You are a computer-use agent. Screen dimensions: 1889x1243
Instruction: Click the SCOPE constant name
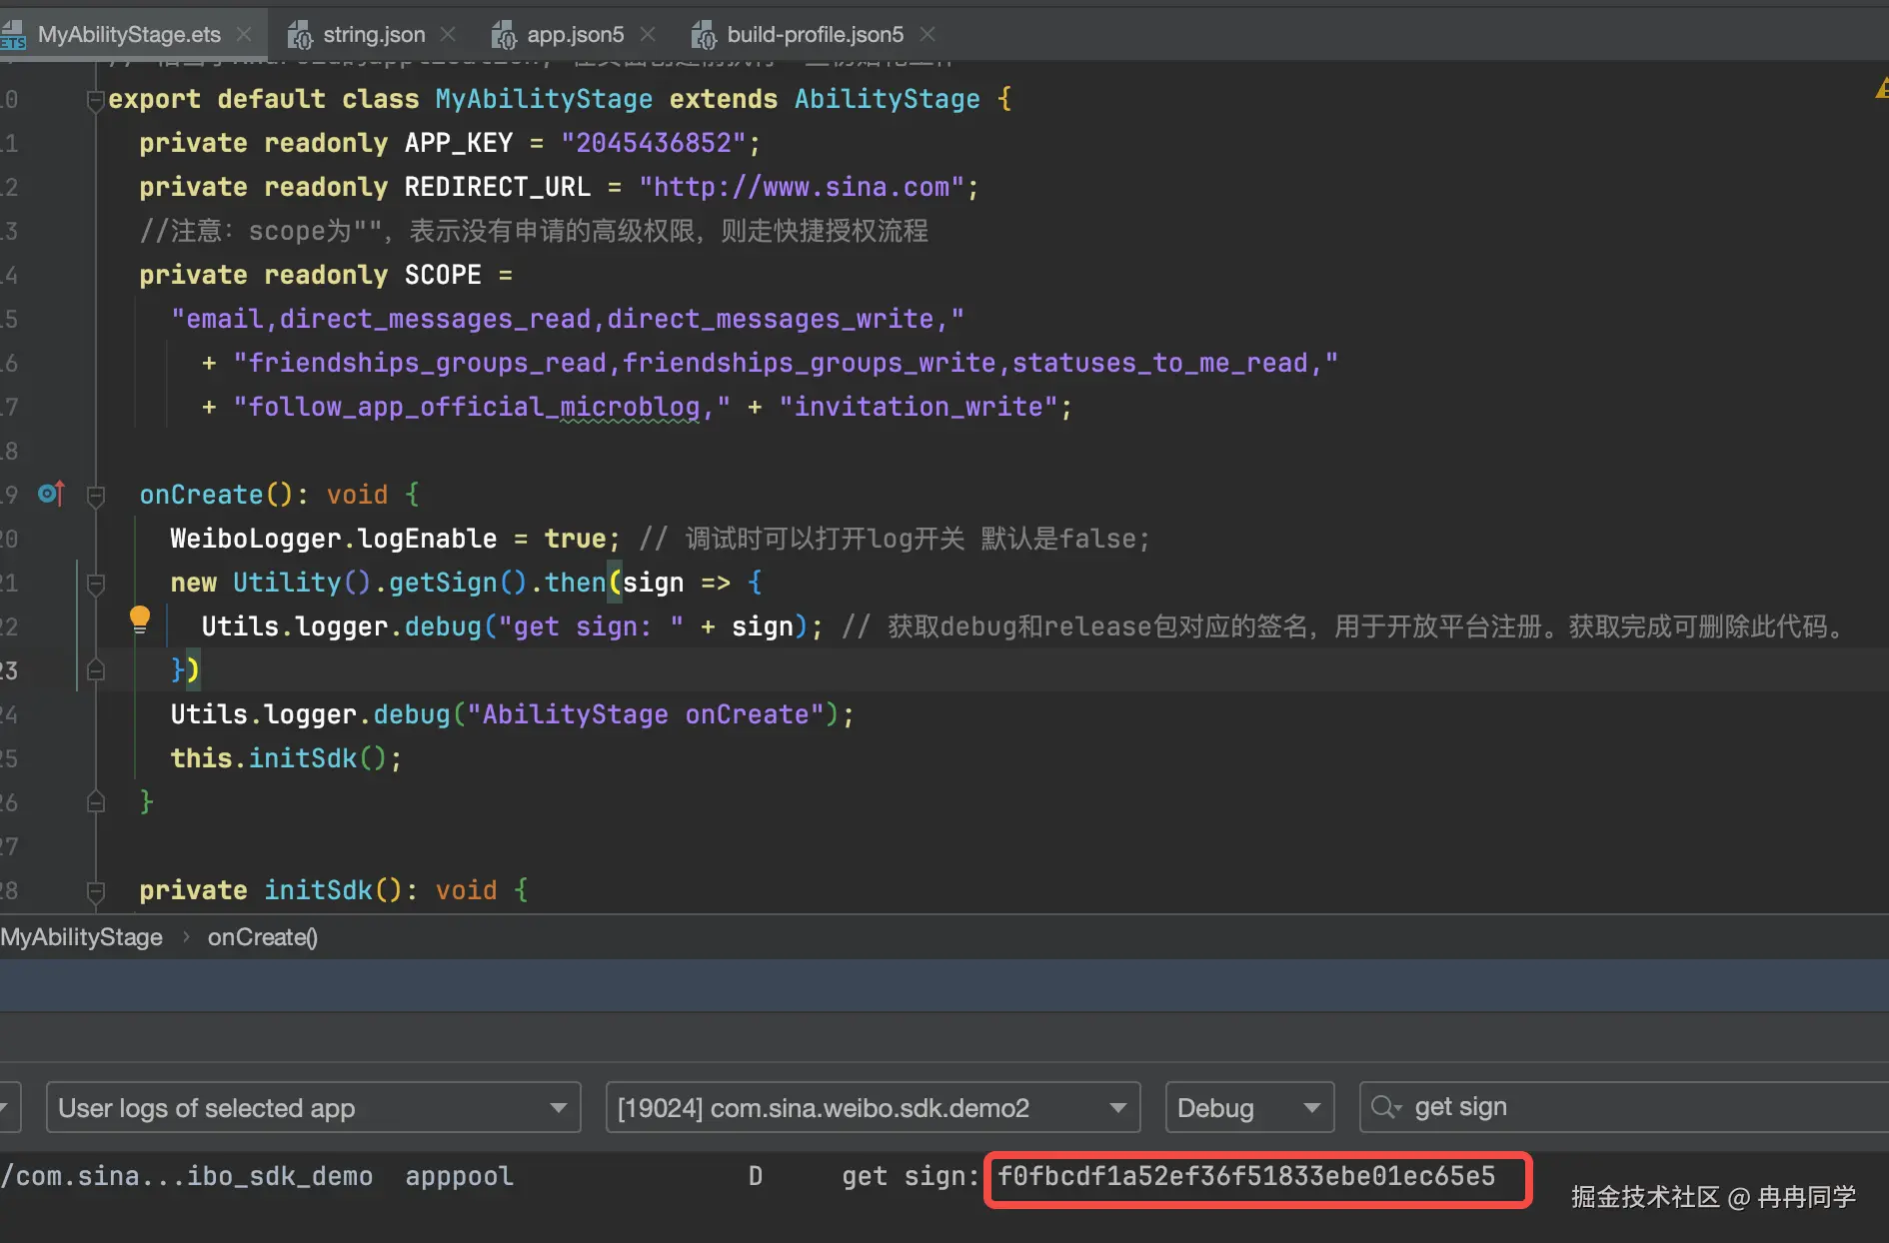point(443,275)
